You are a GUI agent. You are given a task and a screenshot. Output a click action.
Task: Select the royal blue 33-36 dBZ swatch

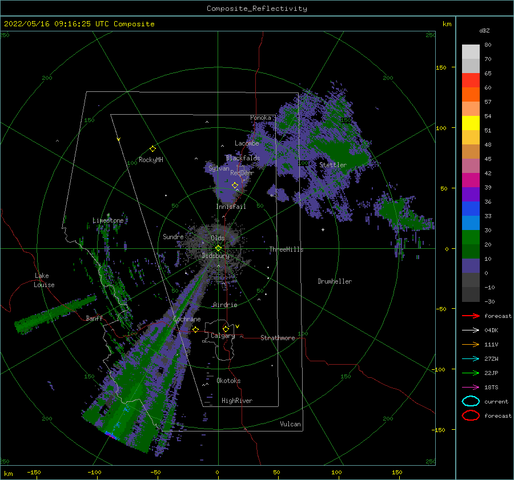tap(471, 209)
